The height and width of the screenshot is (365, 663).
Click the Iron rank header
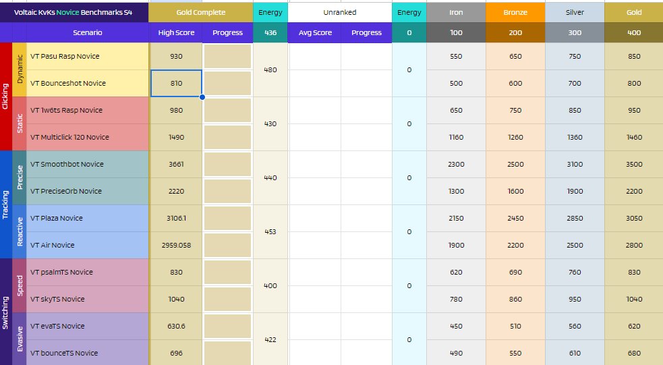(x=456, y=12)
